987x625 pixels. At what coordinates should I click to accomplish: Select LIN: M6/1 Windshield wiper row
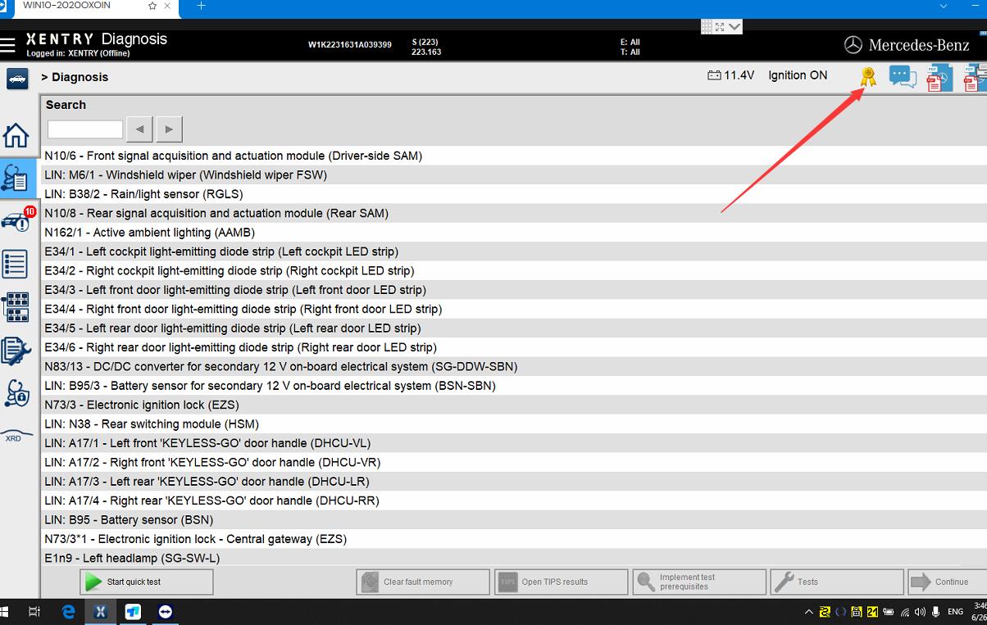point(514,174)
